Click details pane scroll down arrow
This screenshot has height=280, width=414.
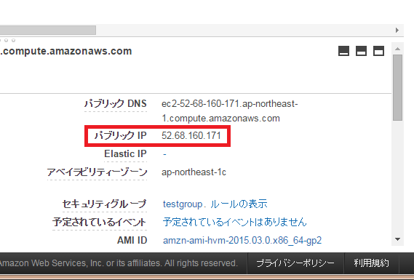point(397,239)
